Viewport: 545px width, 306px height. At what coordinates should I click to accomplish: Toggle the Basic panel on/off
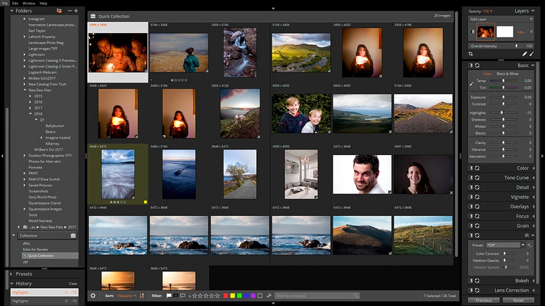coord(471,65)
